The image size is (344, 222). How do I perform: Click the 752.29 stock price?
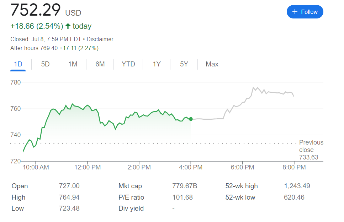pyautogui.click(x=36, y=10)
